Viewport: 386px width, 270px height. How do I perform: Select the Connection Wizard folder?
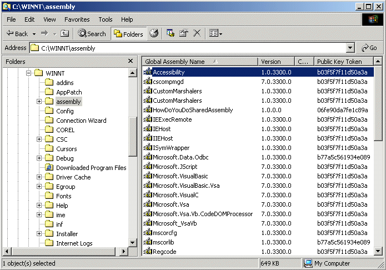pos(81,121)
